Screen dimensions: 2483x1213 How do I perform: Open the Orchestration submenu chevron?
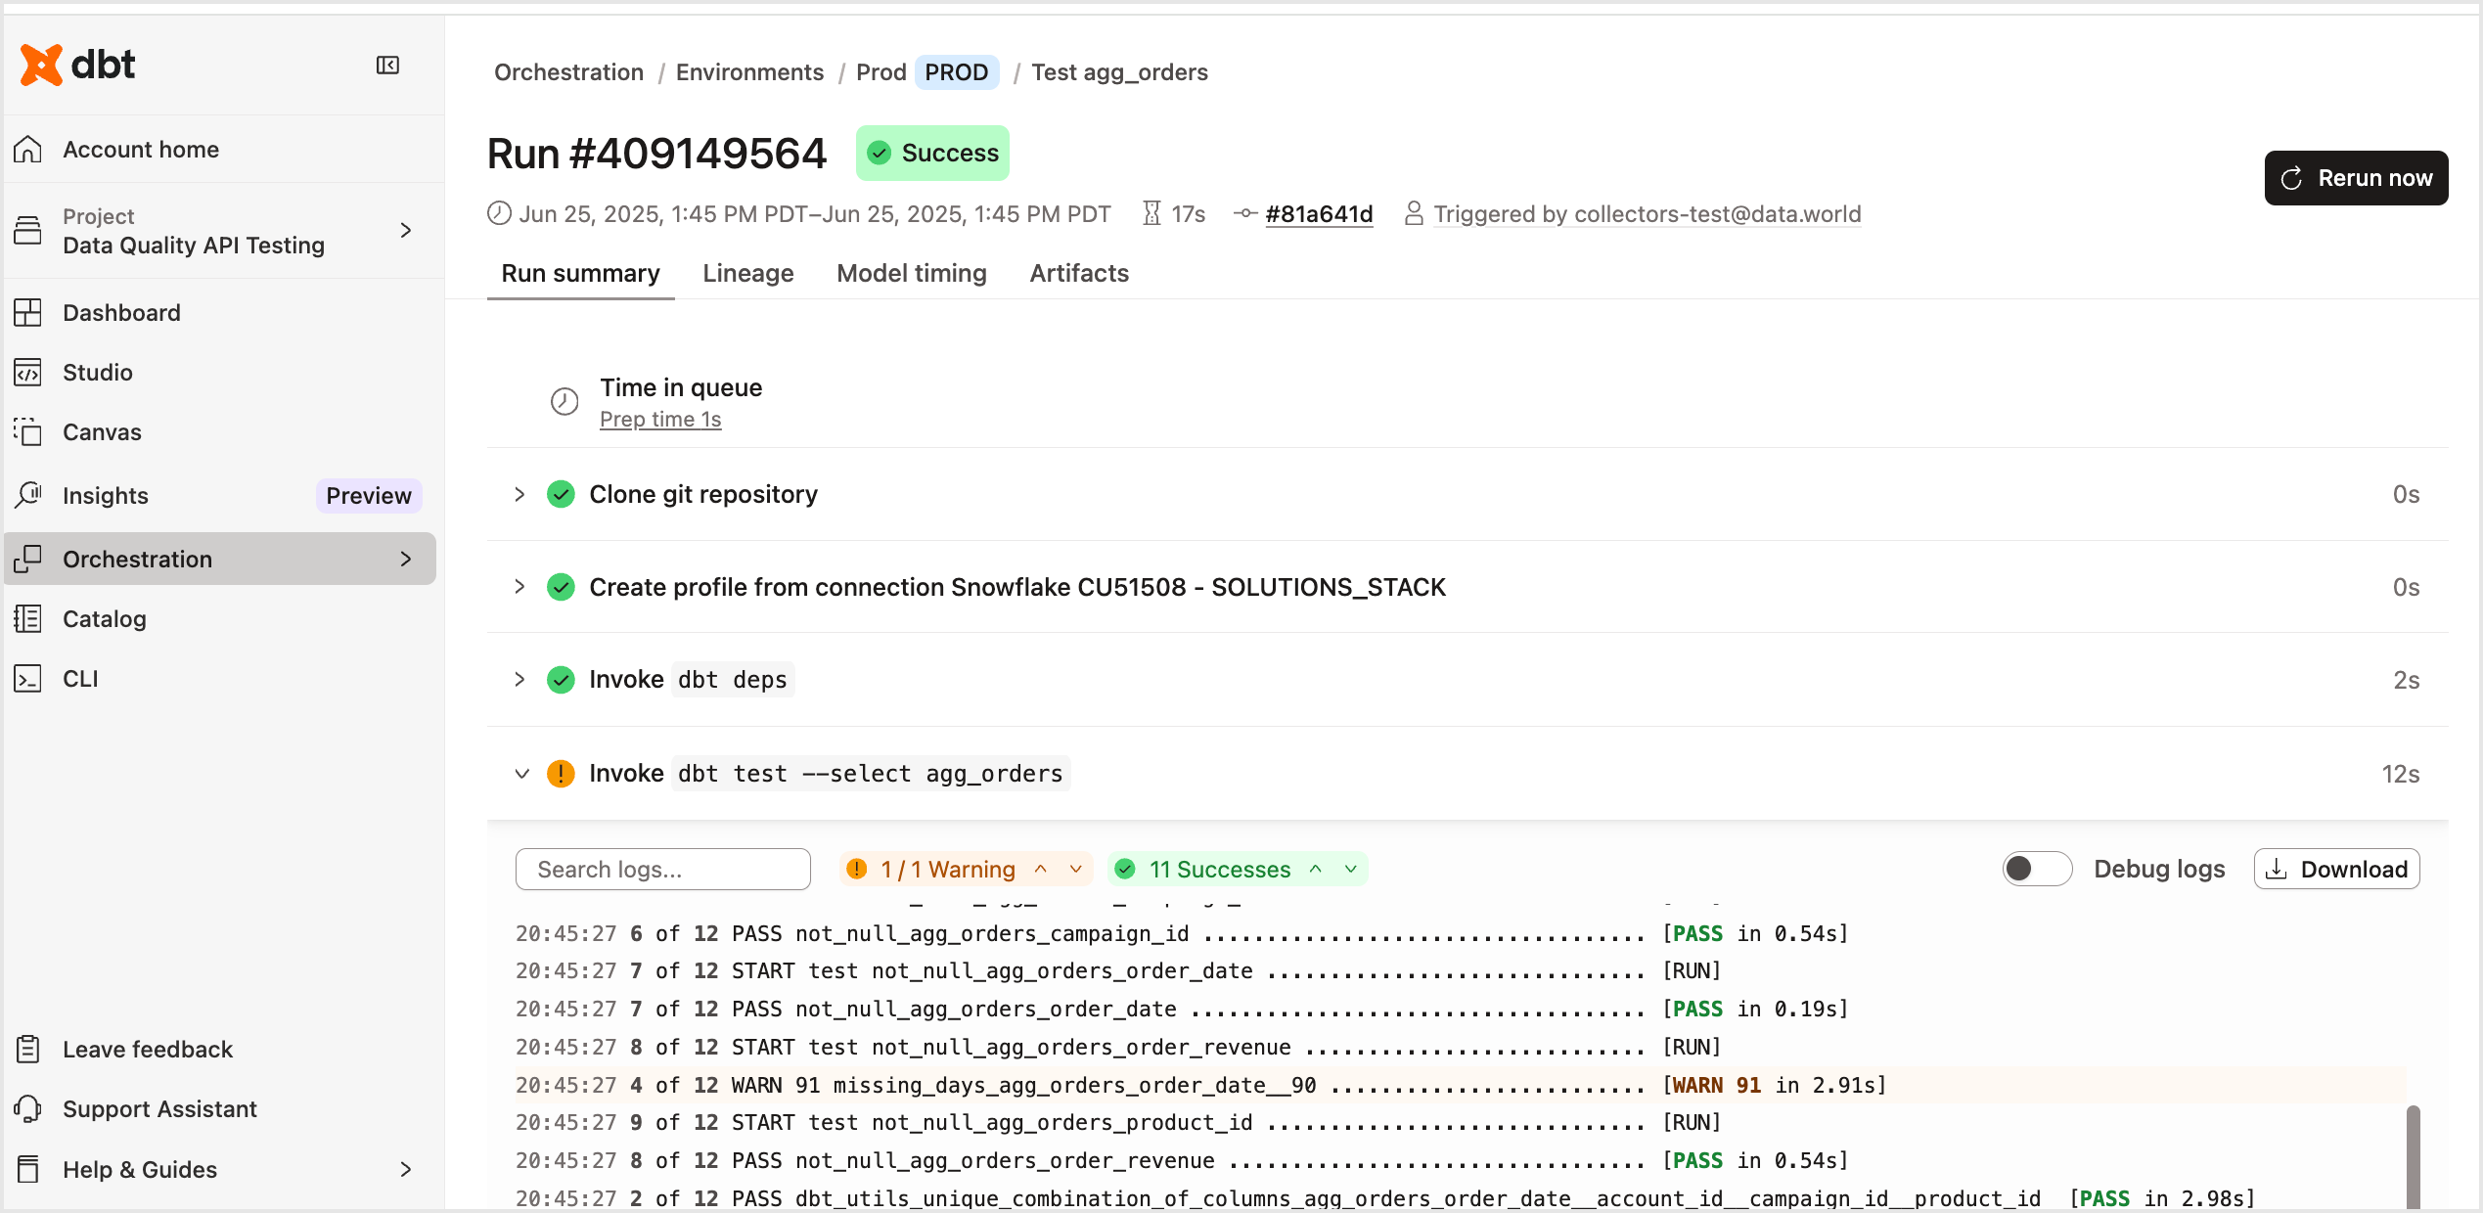(x=406, y=559)
